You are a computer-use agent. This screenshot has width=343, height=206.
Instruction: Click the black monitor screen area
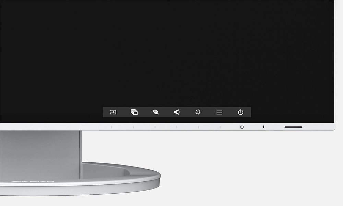171,51
